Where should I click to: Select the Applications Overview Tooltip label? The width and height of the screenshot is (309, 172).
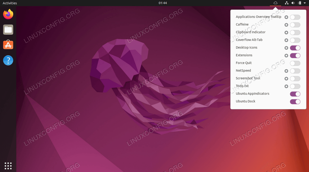(259, 17)
